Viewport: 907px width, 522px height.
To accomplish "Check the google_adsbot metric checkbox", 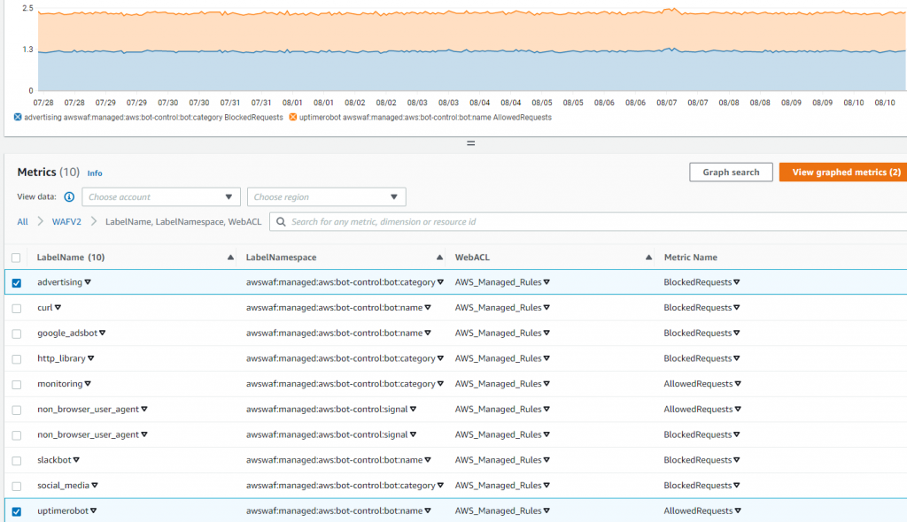I will 17,334.
